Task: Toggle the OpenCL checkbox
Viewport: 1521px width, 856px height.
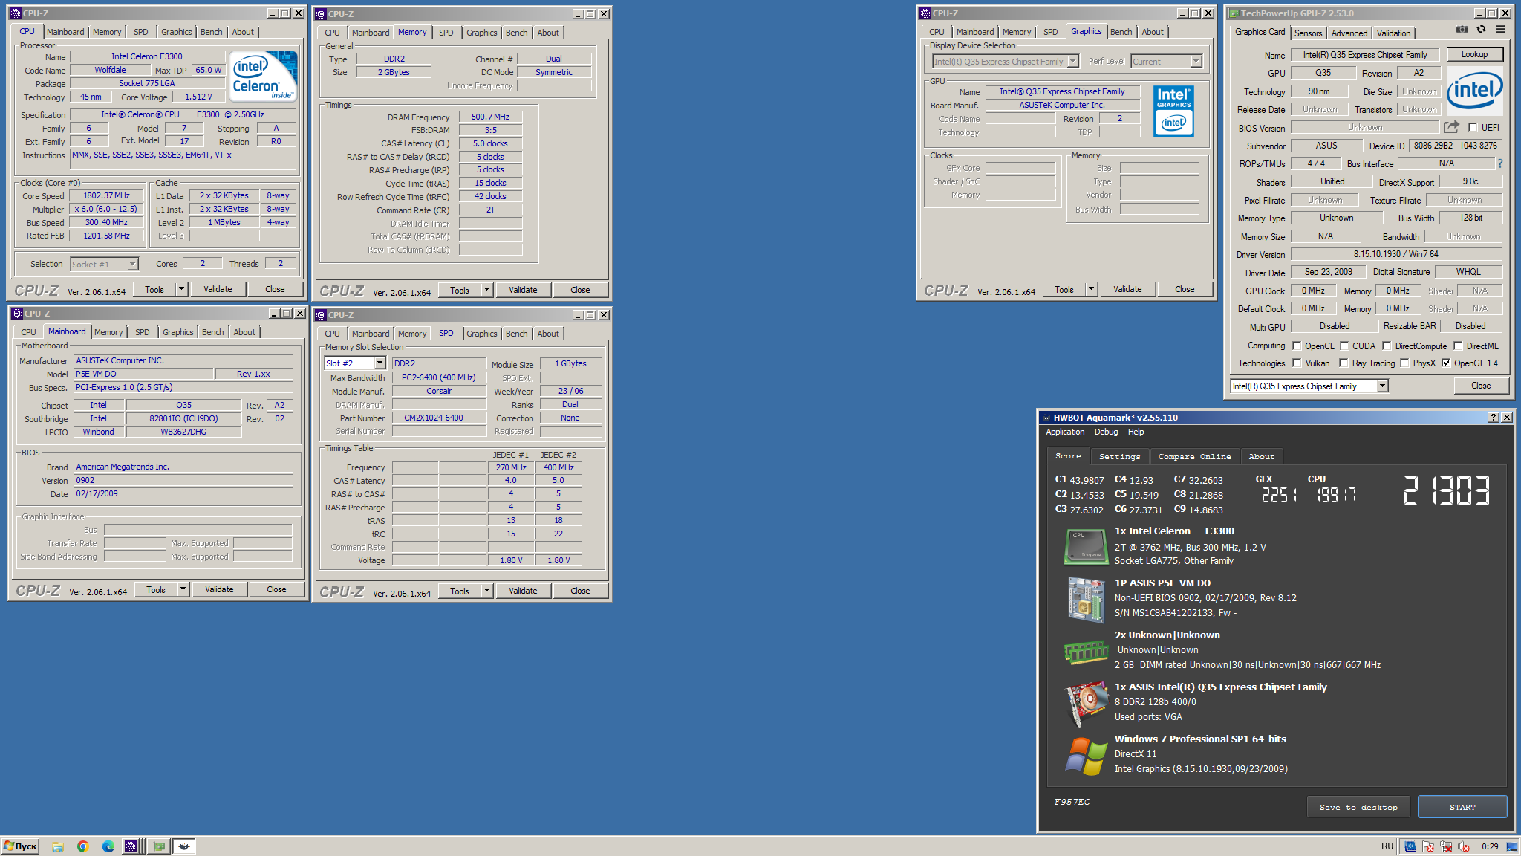Action: [1297, 346]
